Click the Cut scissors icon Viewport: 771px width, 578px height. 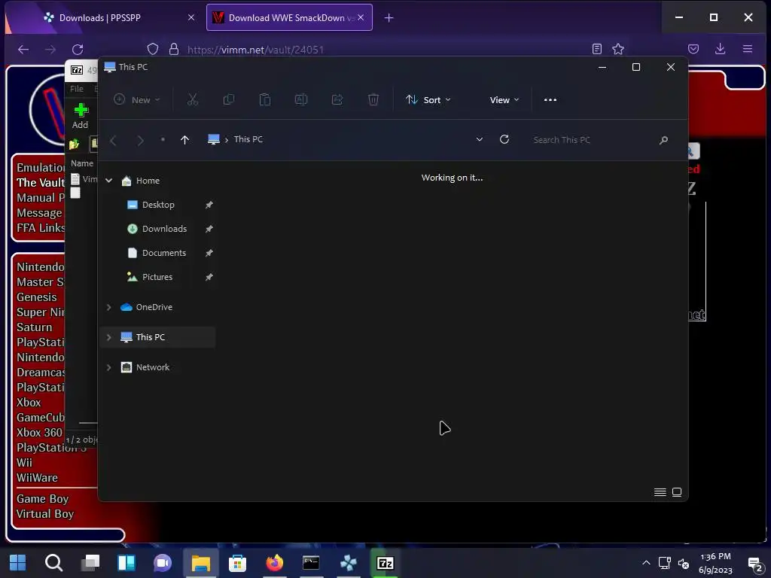pyautogui.click(x=192, y=100)
